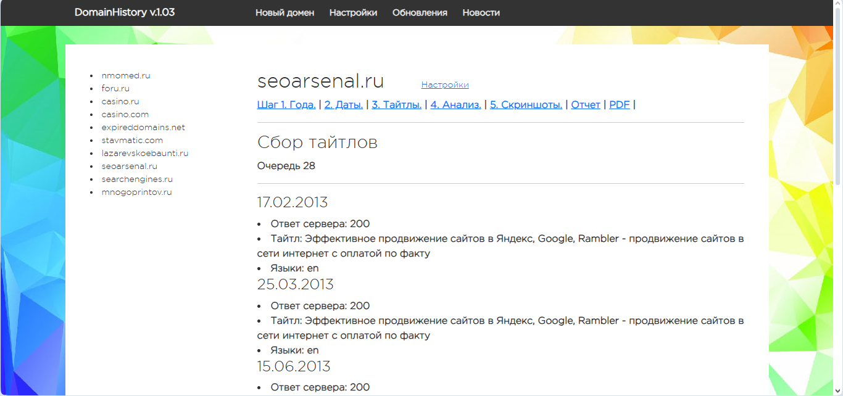
Task: Open the Новости section
Action: coord(481,13)
